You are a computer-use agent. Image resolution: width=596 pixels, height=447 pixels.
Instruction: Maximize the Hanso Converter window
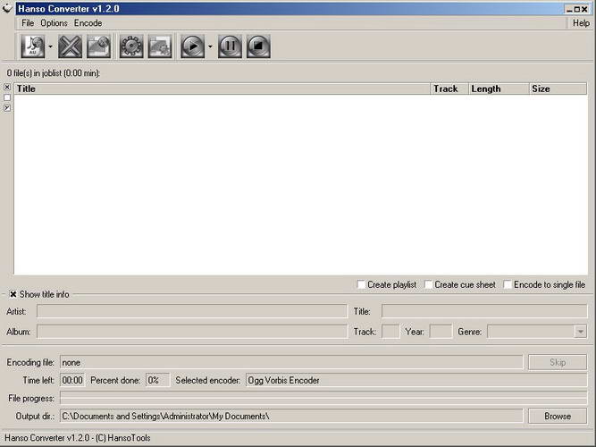pos(576,9)
